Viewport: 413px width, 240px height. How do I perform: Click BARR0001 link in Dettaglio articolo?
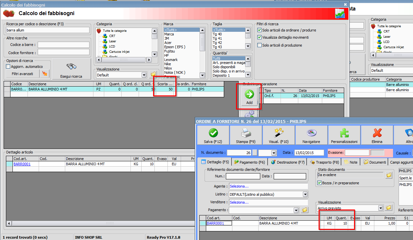[x=22, y=164]
